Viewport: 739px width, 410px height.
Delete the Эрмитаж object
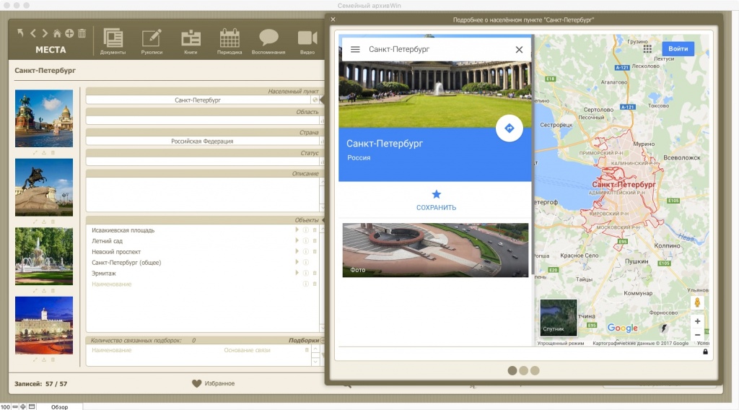[315, 273]
